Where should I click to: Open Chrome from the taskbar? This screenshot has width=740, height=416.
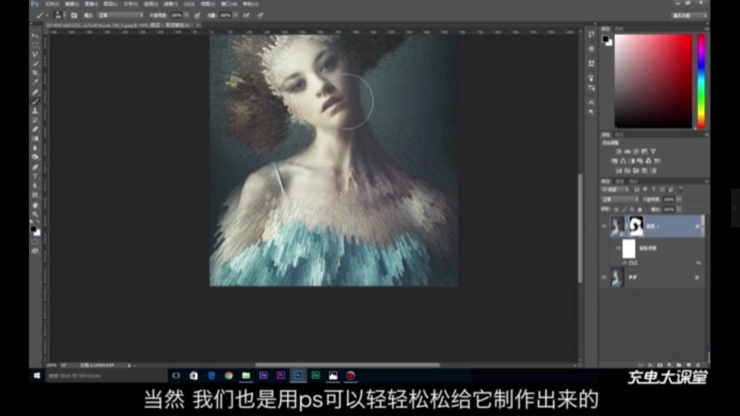click(229, 376)
